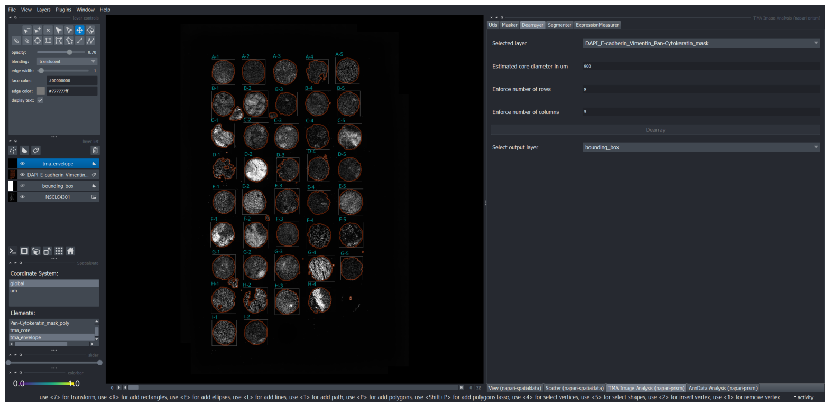The width and height of the screenshot is (830, 407).
Task: Click the Dearray button
Action: point(656,130)
